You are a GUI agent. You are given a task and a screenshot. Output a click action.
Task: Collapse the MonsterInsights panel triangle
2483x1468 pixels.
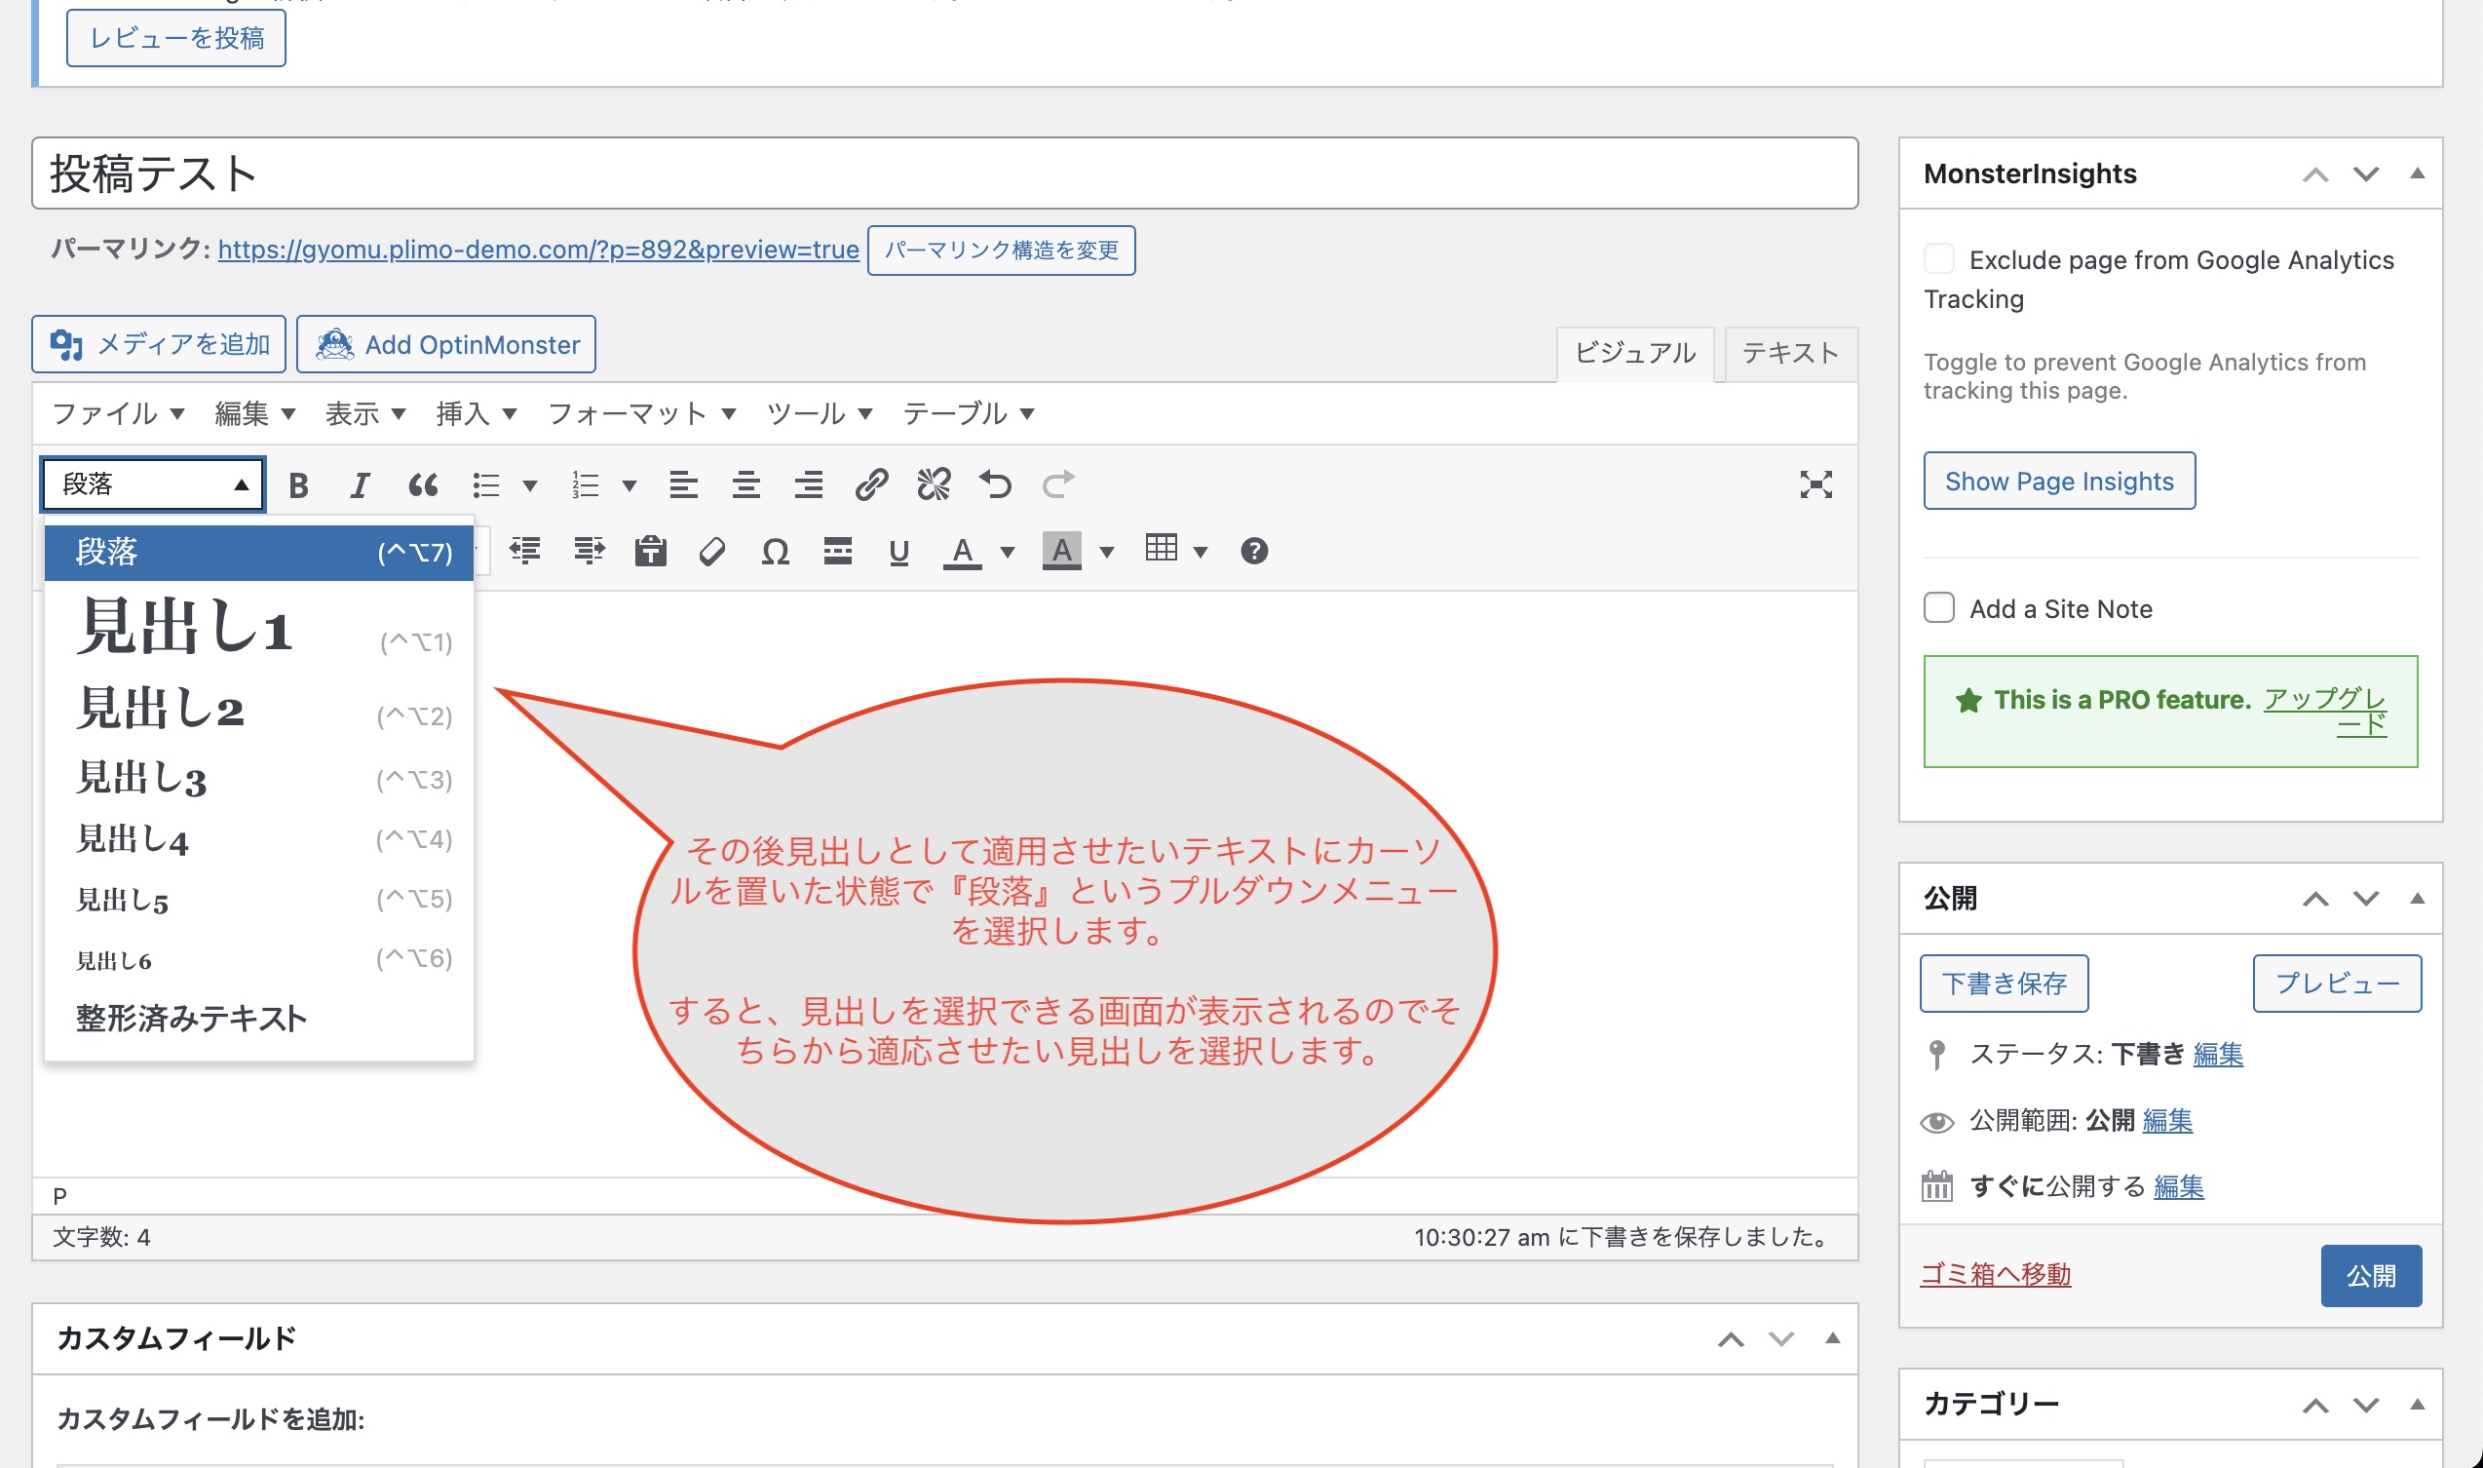pyautogui.click(x=2417, y=174)
